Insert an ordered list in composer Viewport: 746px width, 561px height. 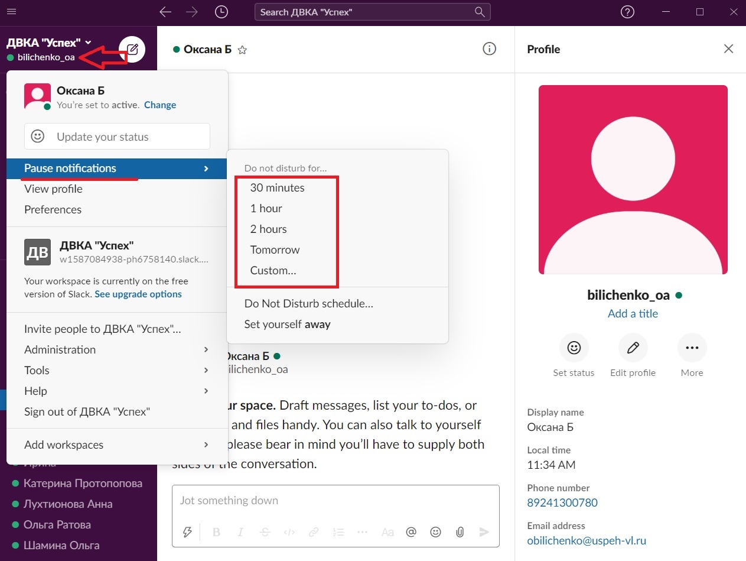[x=338, y=532]
